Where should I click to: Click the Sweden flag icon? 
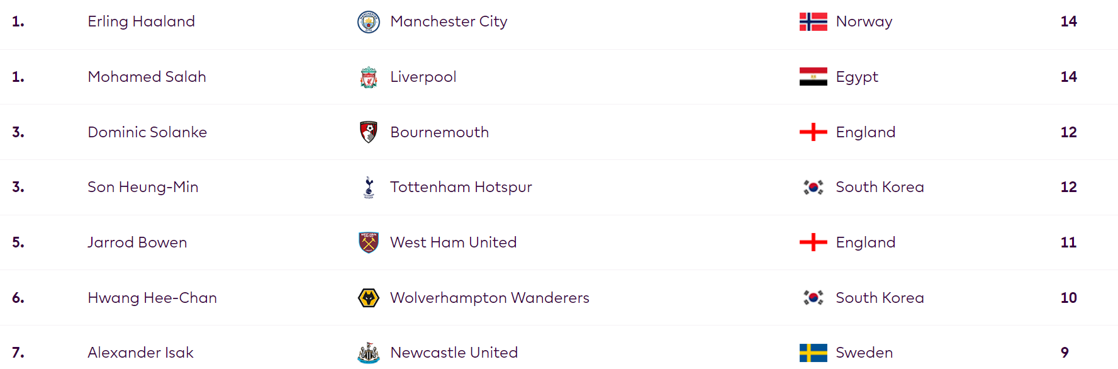click(813, 353)
